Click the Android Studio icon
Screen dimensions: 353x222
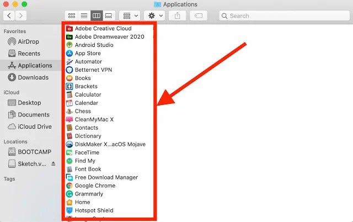(x=69, y=45)
